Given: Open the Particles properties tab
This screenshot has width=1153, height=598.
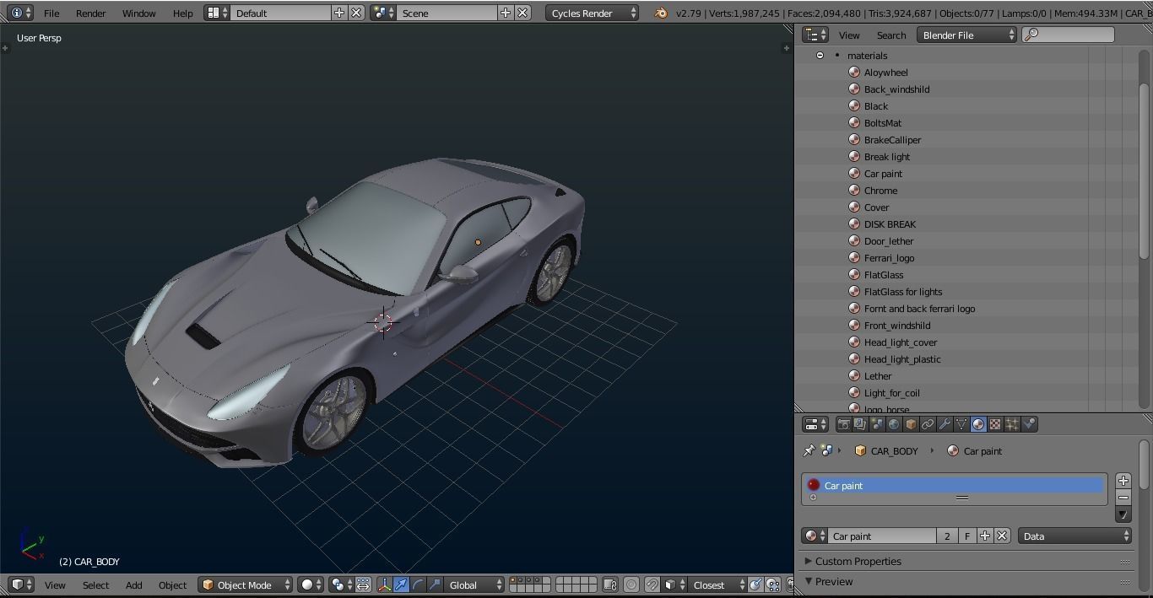Looking at the screenshot, I should tap(1012, 424).
